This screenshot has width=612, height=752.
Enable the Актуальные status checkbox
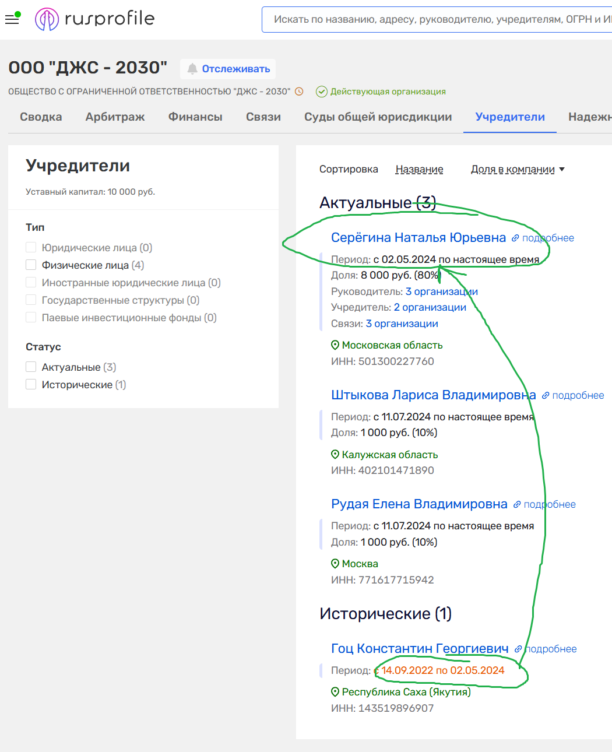click(x=31, y=367)
